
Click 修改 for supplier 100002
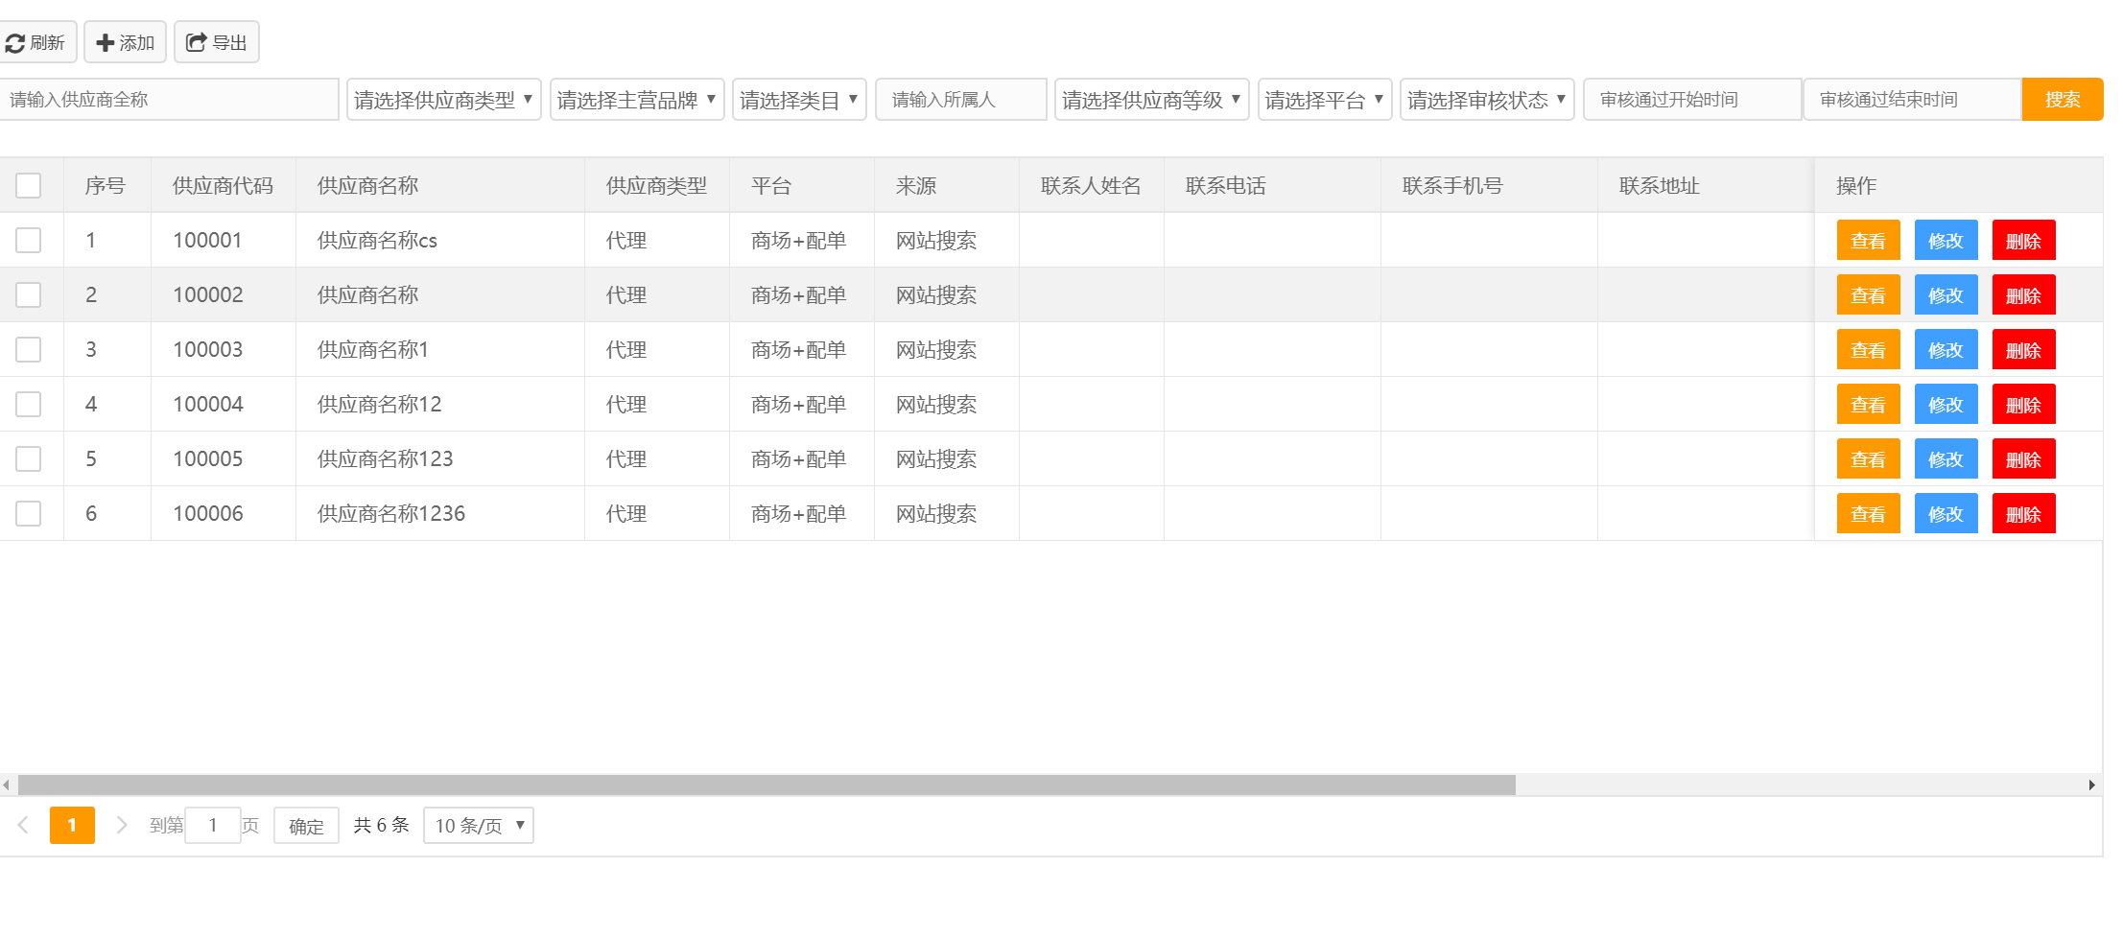pos(1946,294)
